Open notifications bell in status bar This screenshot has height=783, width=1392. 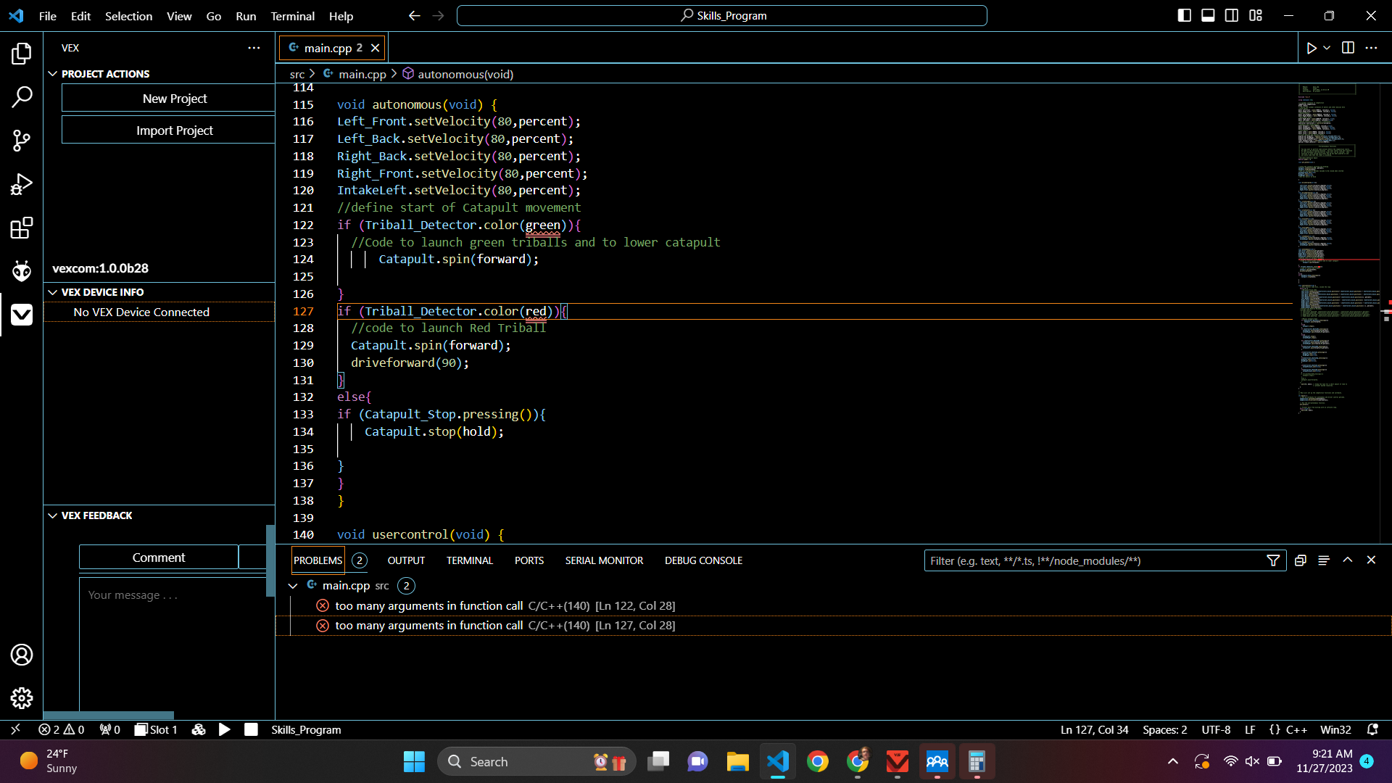1372,730
